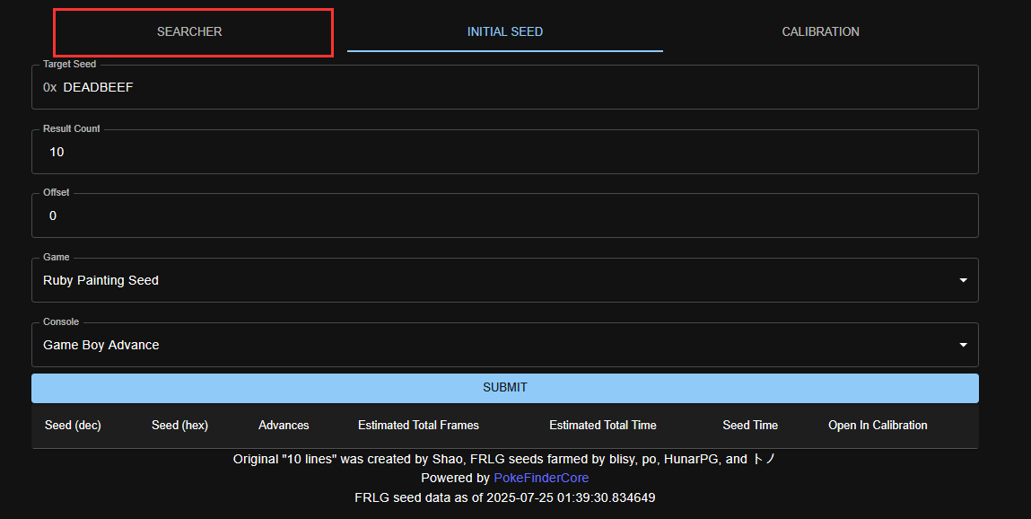Click the Seed (dec) column header
1031x519 pixels.
[73, 426]
